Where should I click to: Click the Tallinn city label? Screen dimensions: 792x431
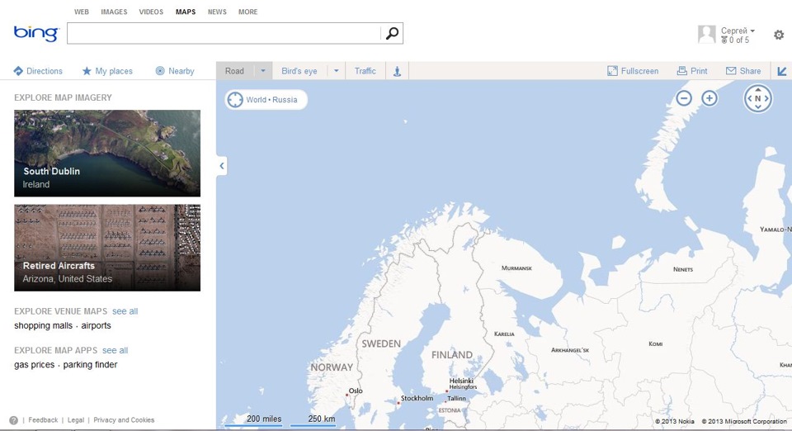point(456,398)
